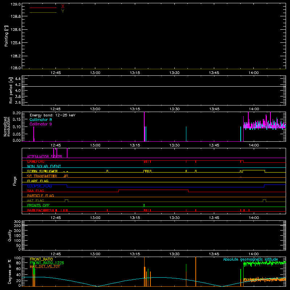Screen dimensions: 290x290
Task: Click the FLARE_FLAG flag label
Action: [x=38, y=181]
